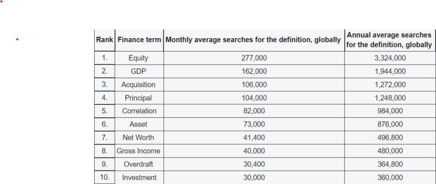Click the Rank column header
436x184 pixels.
point(105,40)
